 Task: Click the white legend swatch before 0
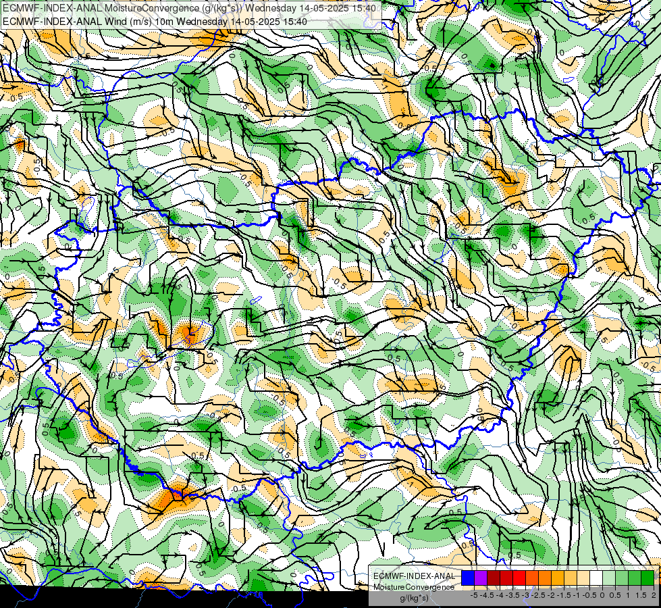point(596,578)
